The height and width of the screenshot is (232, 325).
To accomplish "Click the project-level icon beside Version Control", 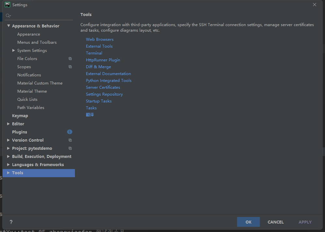I will click(70, 140).
